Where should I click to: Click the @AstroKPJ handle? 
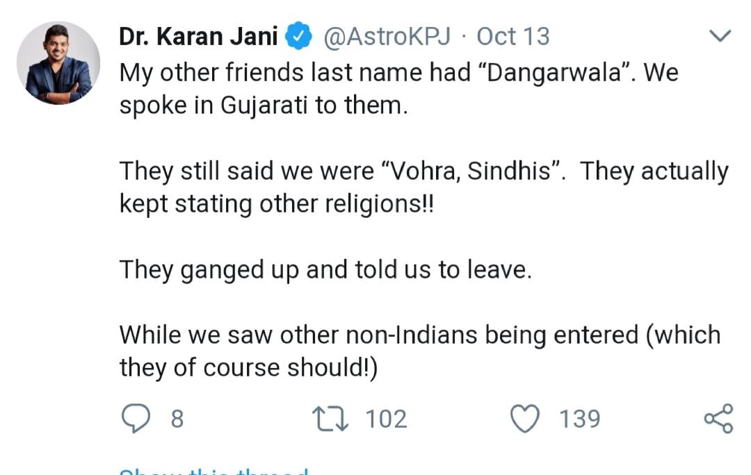pos(386,36)
